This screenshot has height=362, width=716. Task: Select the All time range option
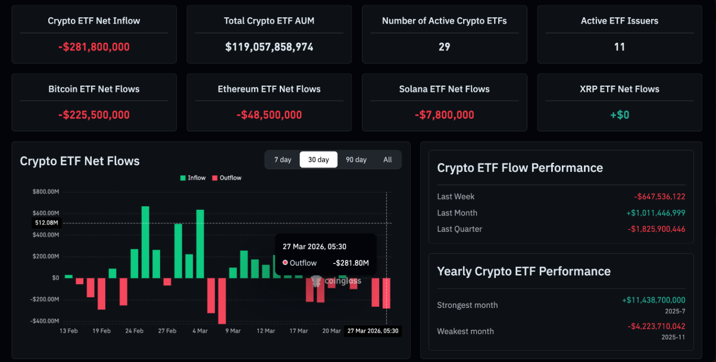pyautogui.click(x=387, y=159)
